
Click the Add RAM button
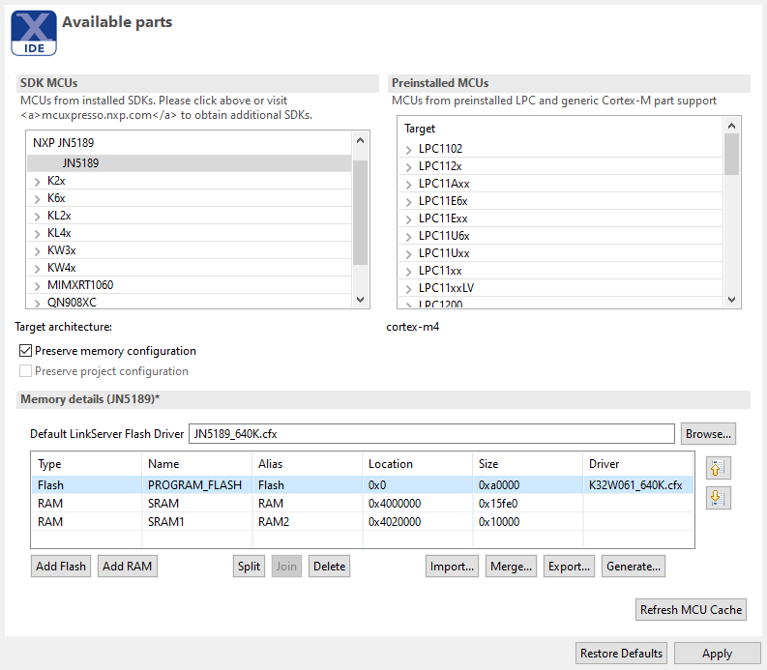pyautogui.click(x=127, y=567)
